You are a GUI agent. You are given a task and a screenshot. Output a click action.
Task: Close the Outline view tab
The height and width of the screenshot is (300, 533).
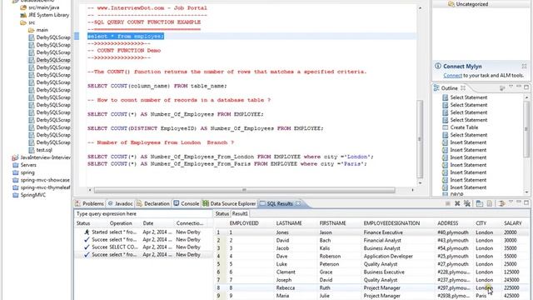(463, 88)
